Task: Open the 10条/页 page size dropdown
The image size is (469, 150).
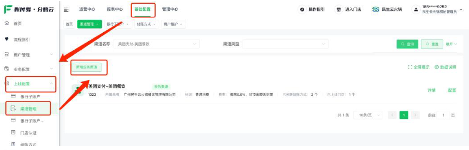Action: click(368, 115)
